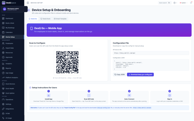
Task: Open the AI Bot sidebar icon
Action: pyautogui.click(x=3, y=113)
